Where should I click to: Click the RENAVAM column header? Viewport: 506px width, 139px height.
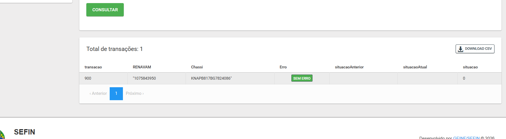pos(142,67)
